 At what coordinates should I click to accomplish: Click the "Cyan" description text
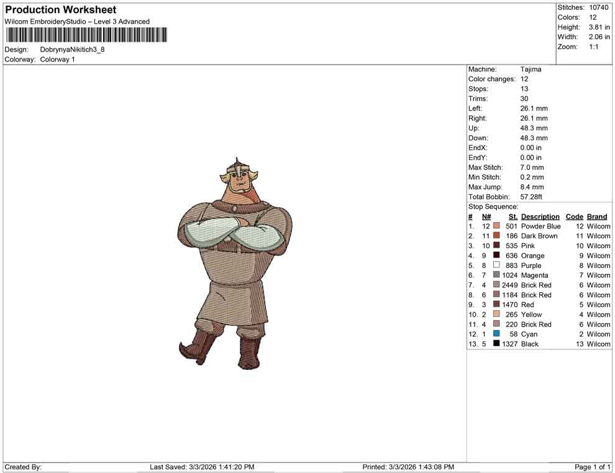[x=529, y=334]
